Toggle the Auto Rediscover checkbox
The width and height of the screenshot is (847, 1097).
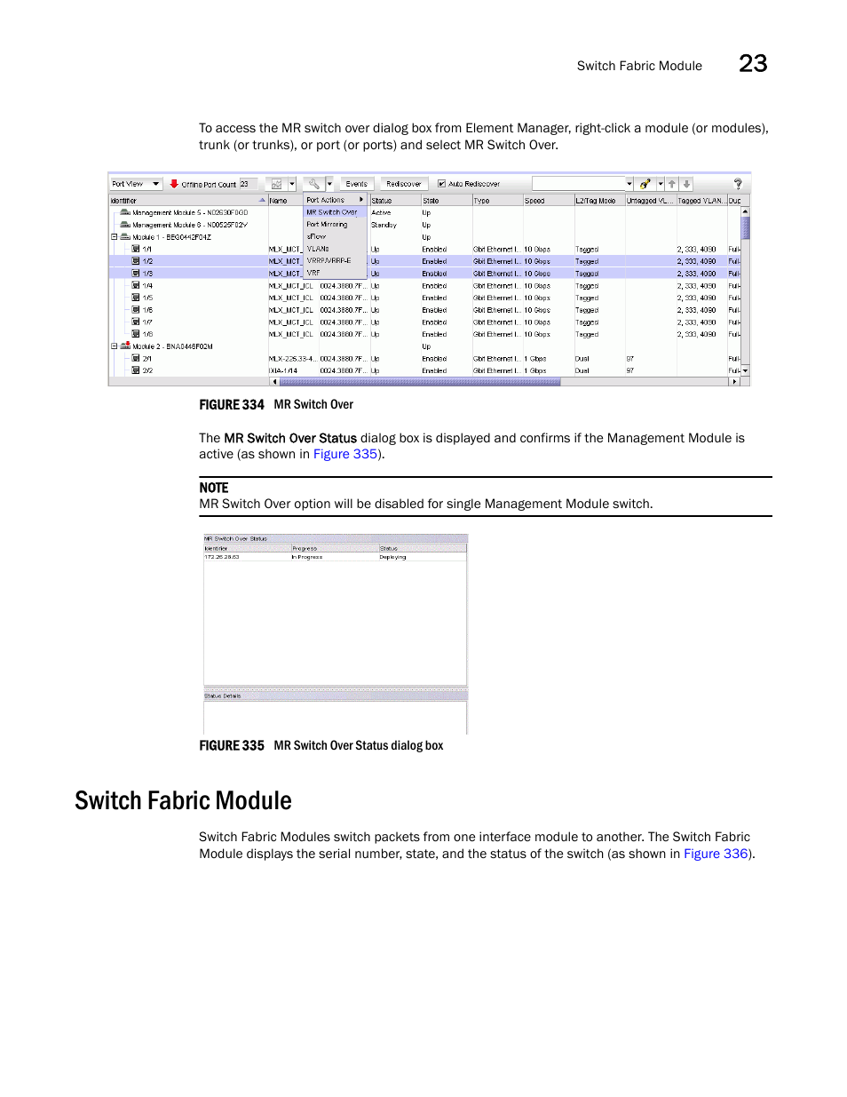(441, 184)
